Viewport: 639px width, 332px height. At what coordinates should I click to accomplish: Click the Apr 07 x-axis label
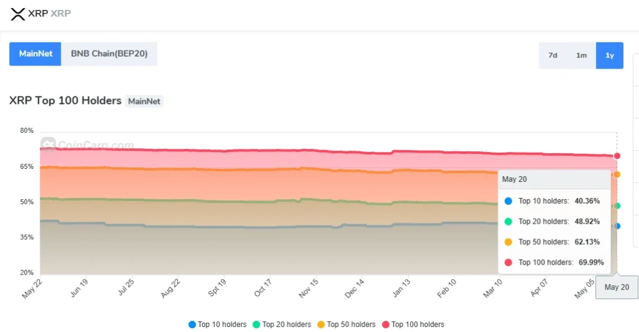point(539,288)
